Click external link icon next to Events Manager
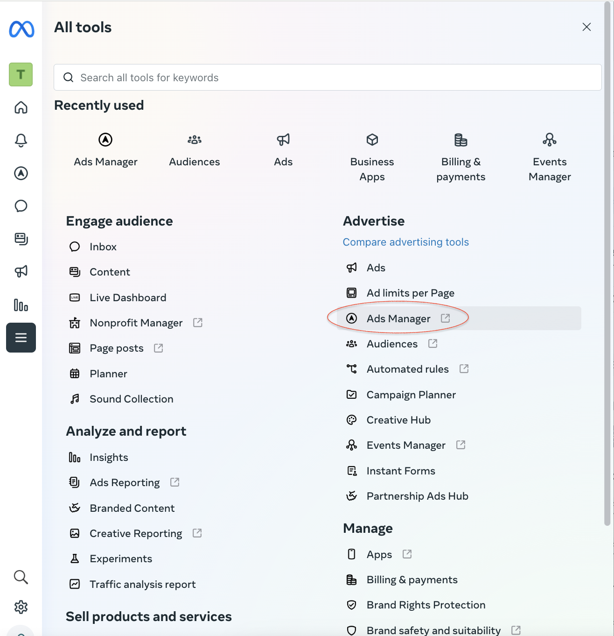Image resolution: width=614 pixels, height=636 pixels. pos(461,445)
